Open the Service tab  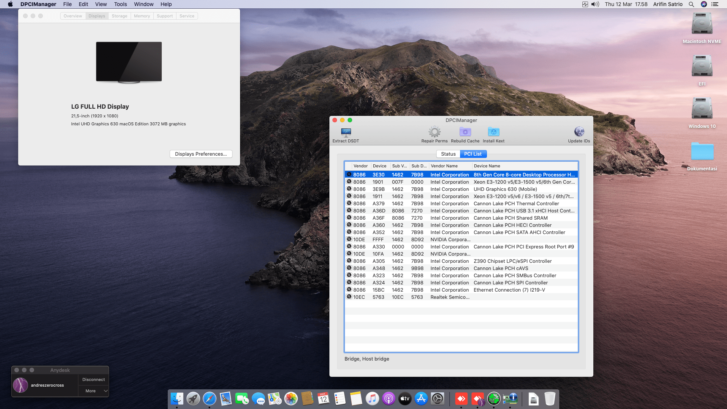tap(187, 16)
